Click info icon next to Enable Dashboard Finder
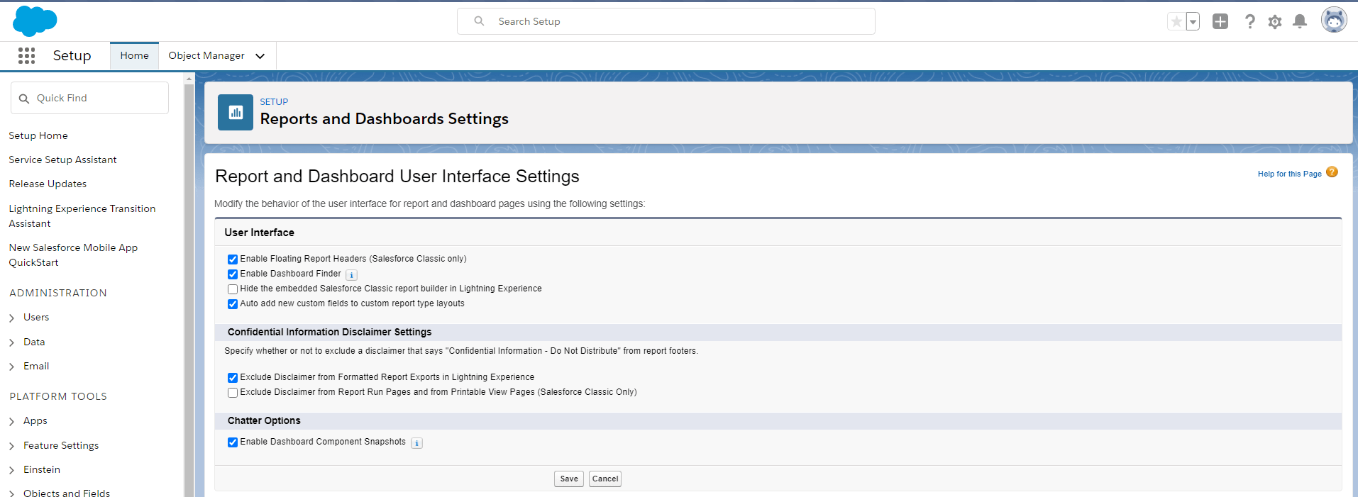Viewport: 1358px width, 497px height. (351, 275)
